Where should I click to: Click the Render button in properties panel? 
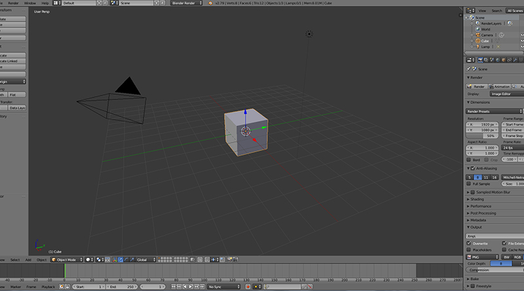(x=476, y=86)
